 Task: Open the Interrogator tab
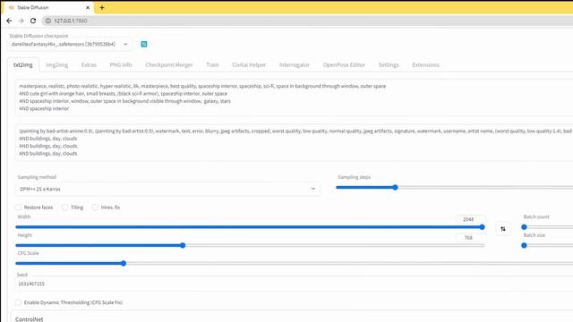pyautogui.click(x=295, y=65)
